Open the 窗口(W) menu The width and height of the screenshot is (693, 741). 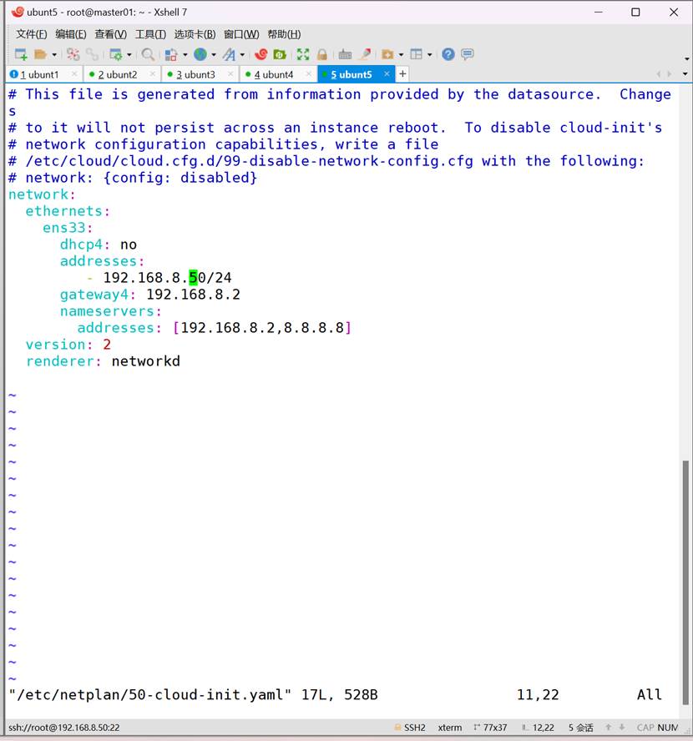[x=241, y=34]
